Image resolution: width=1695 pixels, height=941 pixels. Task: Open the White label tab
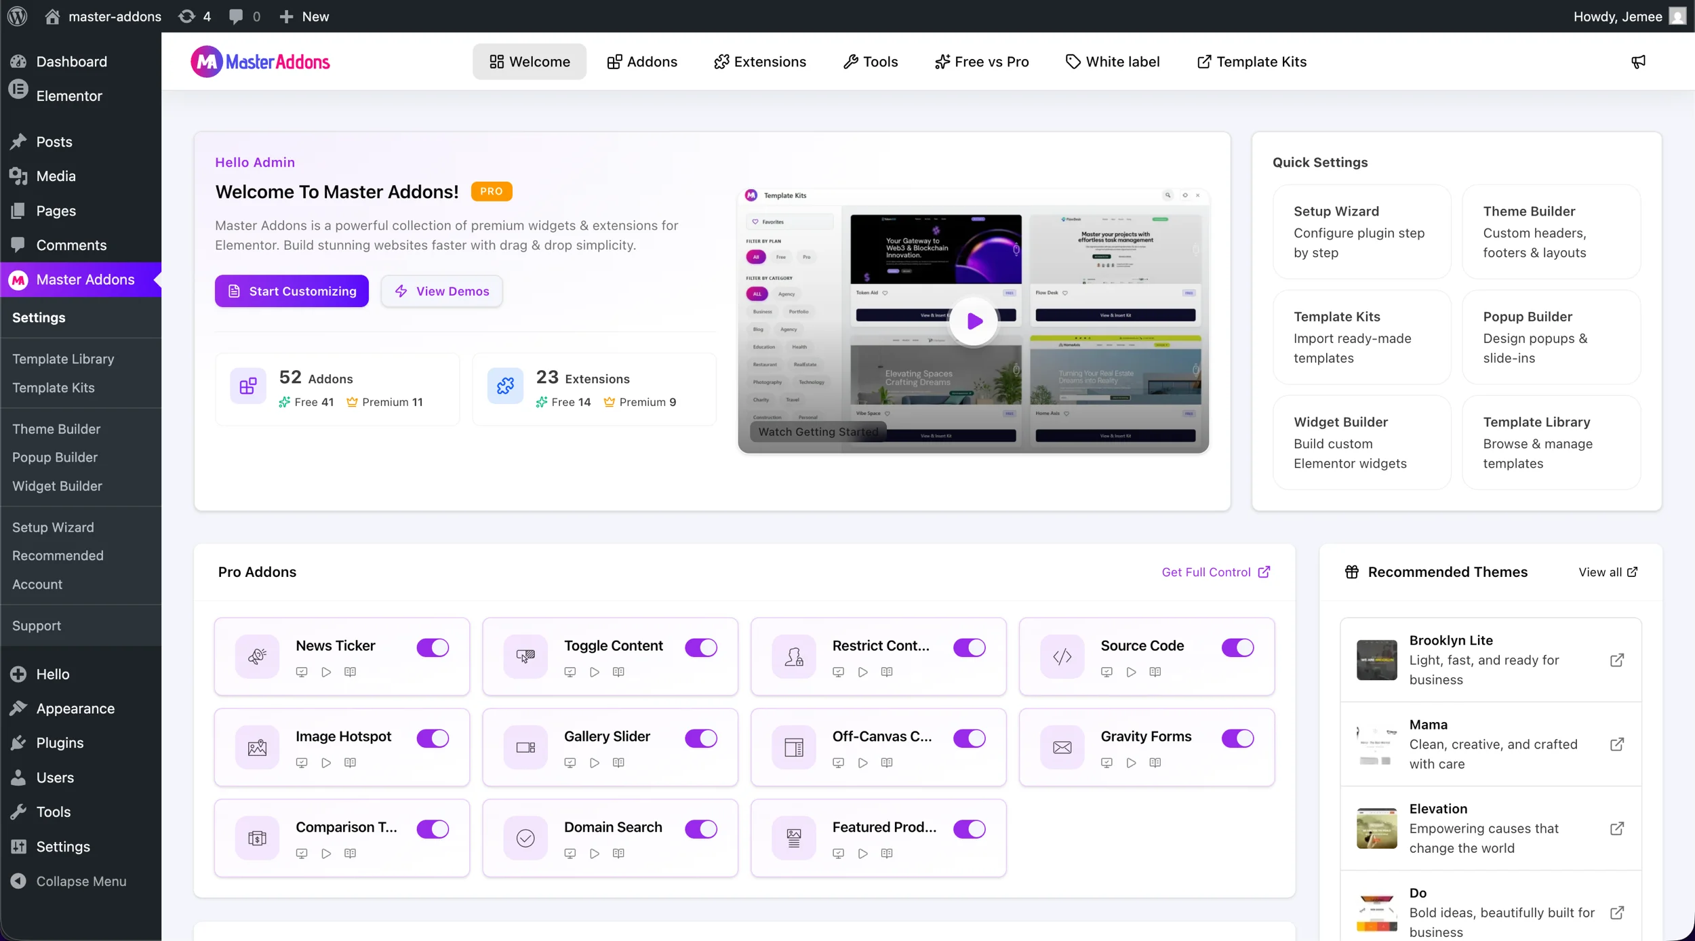1113,62
